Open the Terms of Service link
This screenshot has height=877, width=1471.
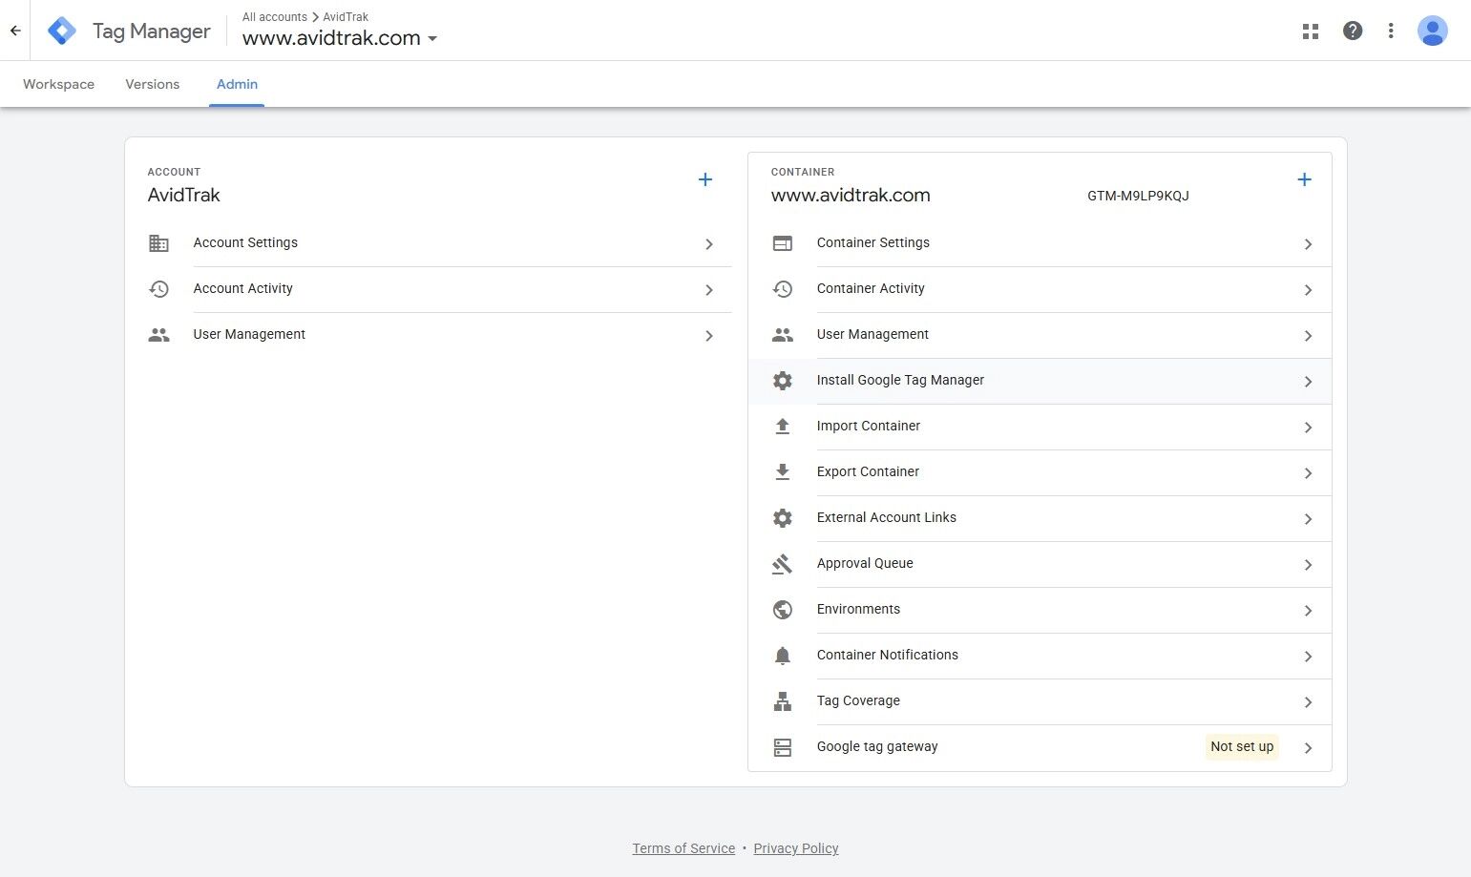(683, 848)
